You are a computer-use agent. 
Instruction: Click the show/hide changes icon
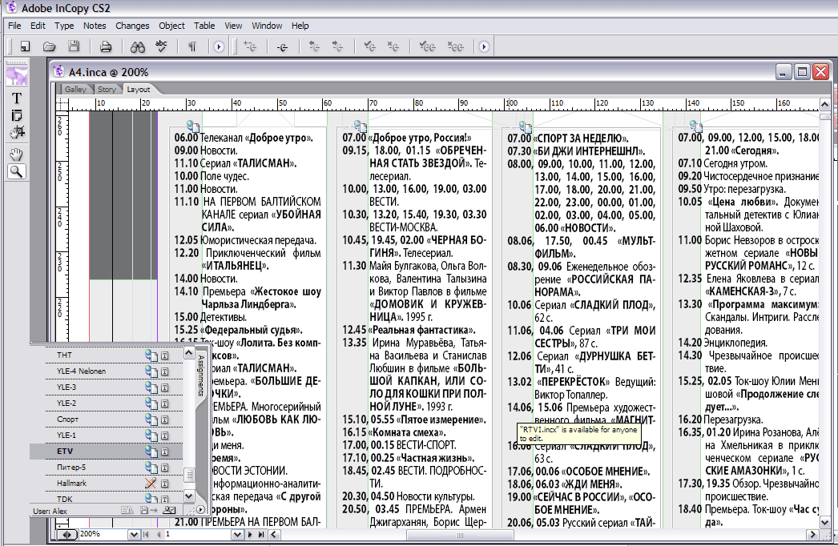coord(283,47)
